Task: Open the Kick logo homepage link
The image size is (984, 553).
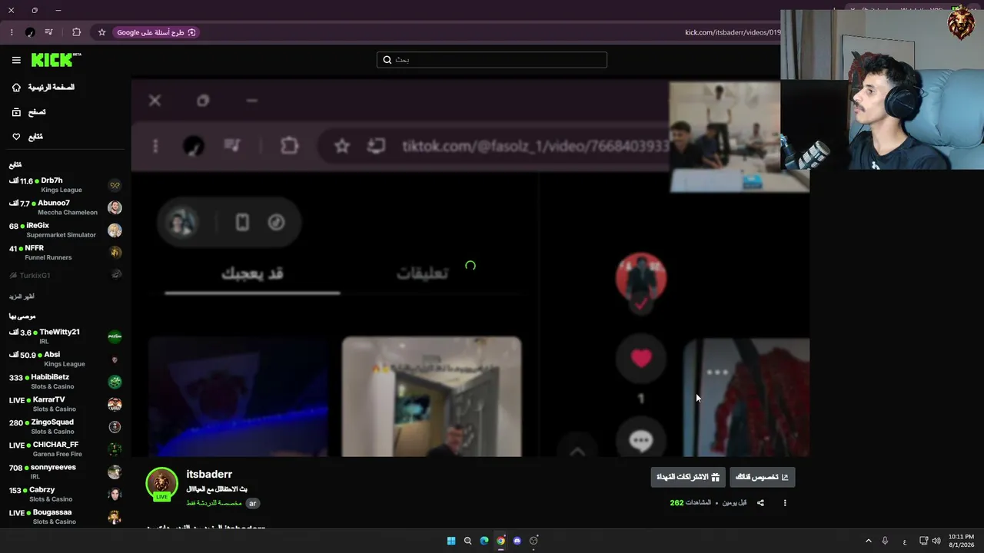Action: click(56, 60)
